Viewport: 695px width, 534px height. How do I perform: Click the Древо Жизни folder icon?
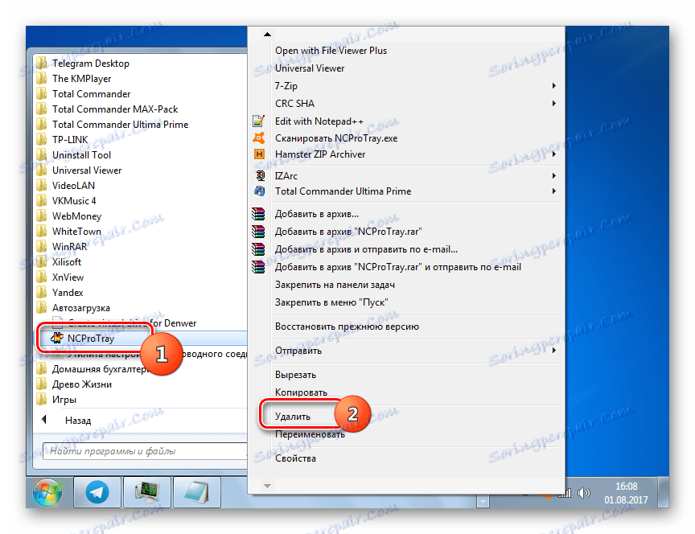(41, 384)
